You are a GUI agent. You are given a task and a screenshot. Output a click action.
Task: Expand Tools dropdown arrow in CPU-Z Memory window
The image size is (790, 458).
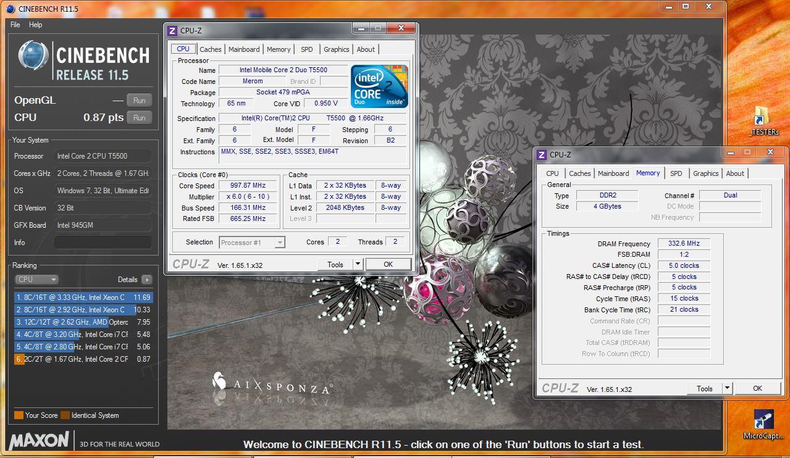coord(727,388)
